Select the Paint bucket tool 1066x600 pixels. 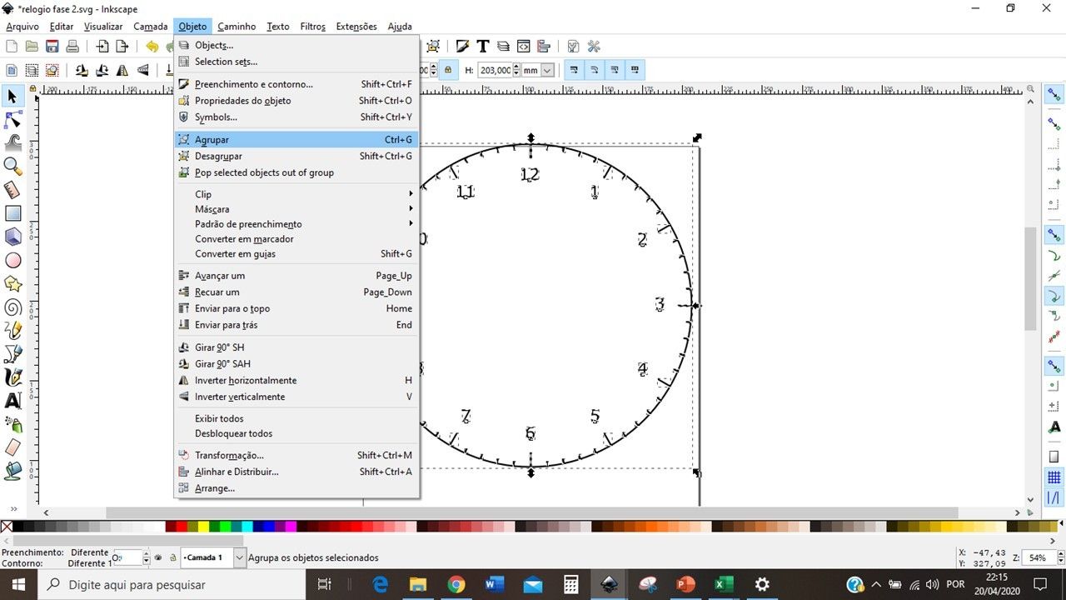(x=12, y=471)
